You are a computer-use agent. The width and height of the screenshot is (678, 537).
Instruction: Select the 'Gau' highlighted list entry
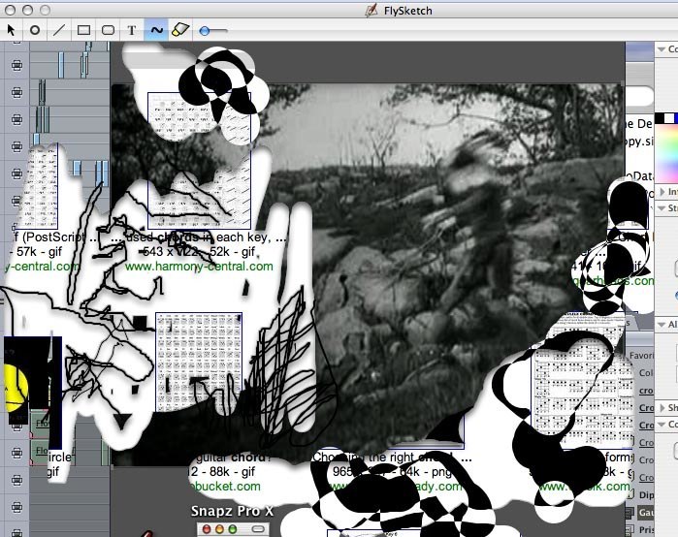[646, 513]
